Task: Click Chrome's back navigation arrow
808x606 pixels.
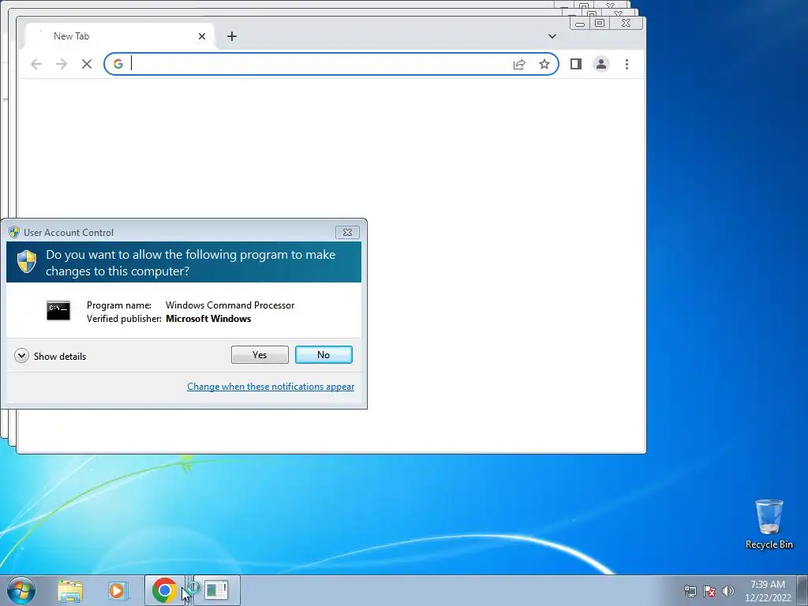Action: (36, 64)
